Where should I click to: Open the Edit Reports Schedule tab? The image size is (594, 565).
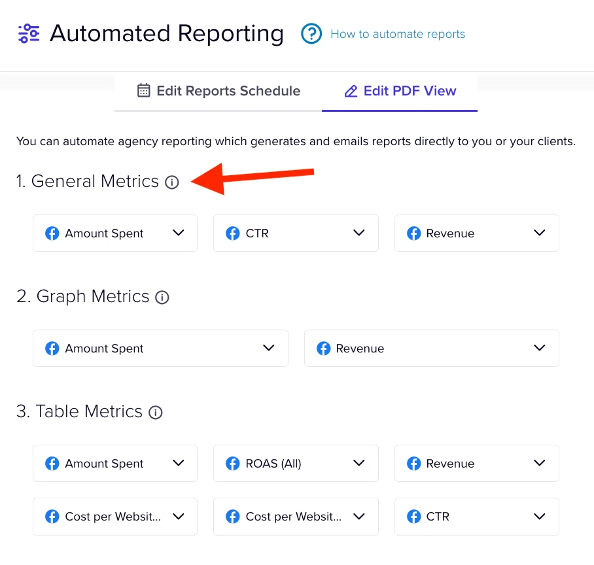(218, 91)
